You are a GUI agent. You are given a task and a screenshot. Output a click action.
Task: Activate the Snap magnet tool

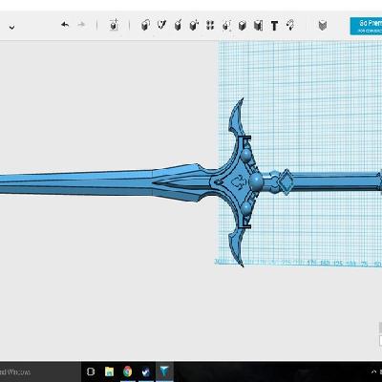click(x=290, y=25)
